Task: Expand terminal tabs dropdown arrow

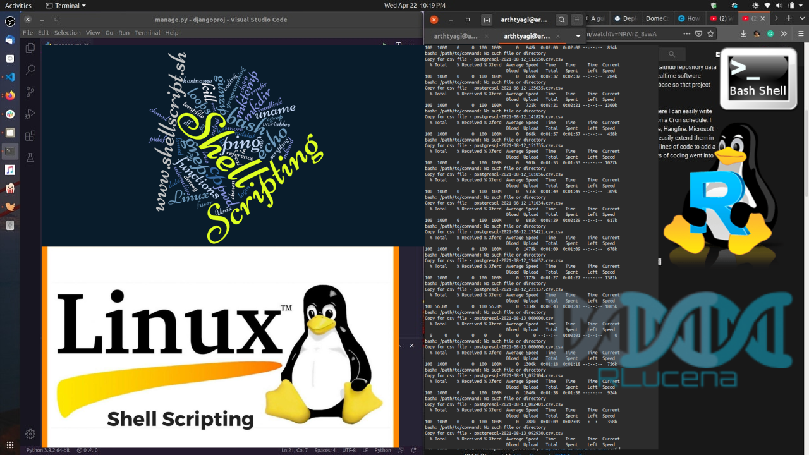Action: [578, 36]
